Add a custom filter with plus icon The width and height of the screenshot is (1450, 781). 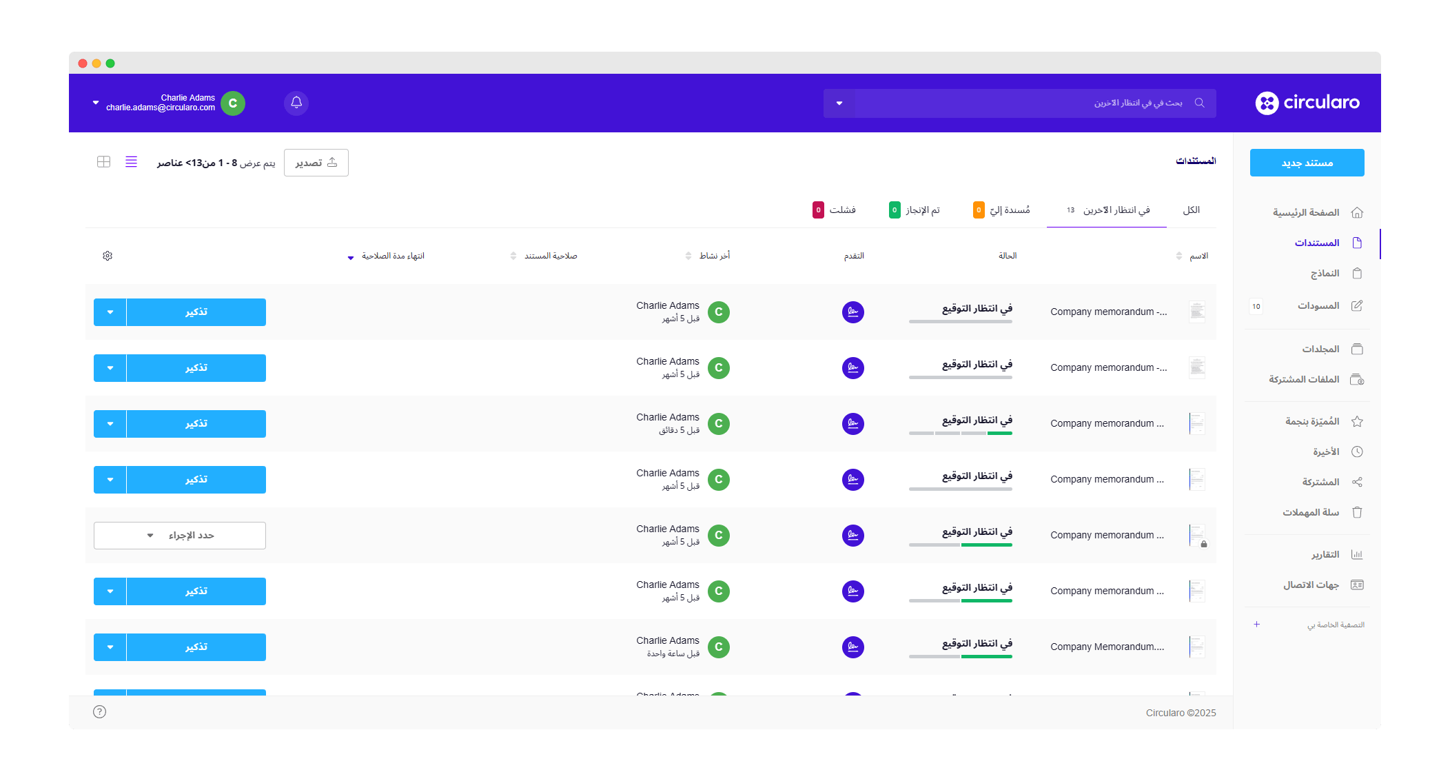[x=1256, y=624]
